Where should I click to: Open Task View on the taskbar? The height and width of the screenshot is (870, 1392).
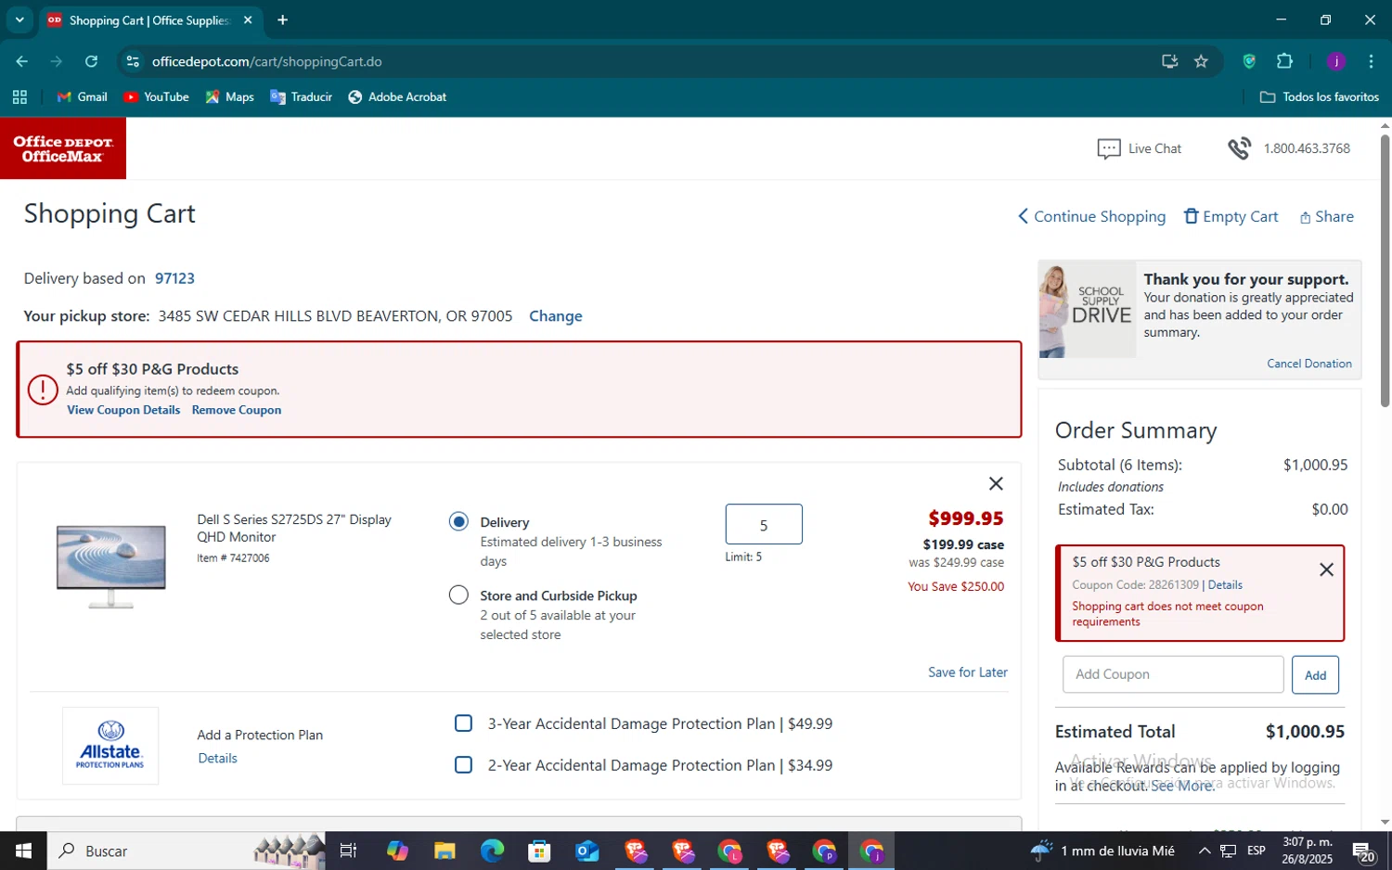coord(348,851)
